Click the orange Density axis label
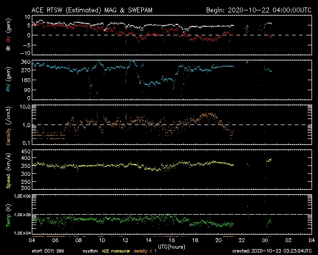The width and height of the screenshot is (318, 255). 8,128
